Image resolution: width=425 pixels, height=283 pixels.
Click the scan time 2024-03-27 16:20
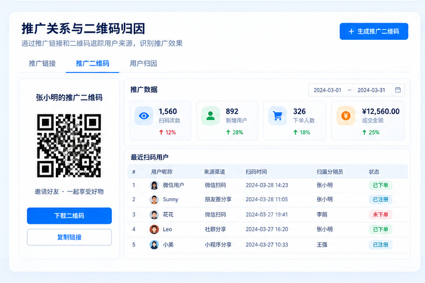tap(267, 229)
